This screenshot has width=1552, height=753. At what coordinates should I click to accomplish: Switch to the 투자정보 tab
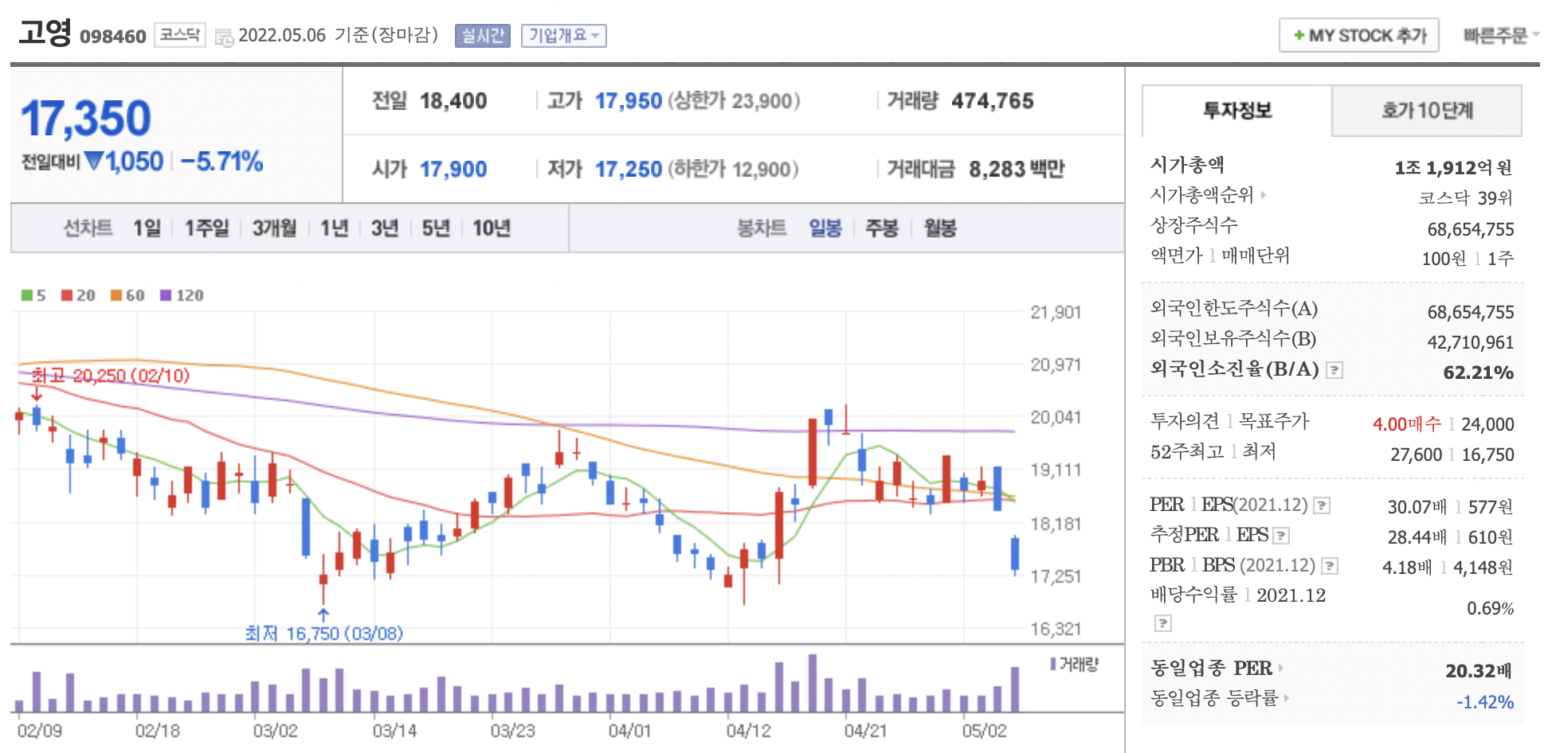pos(1237,111)
